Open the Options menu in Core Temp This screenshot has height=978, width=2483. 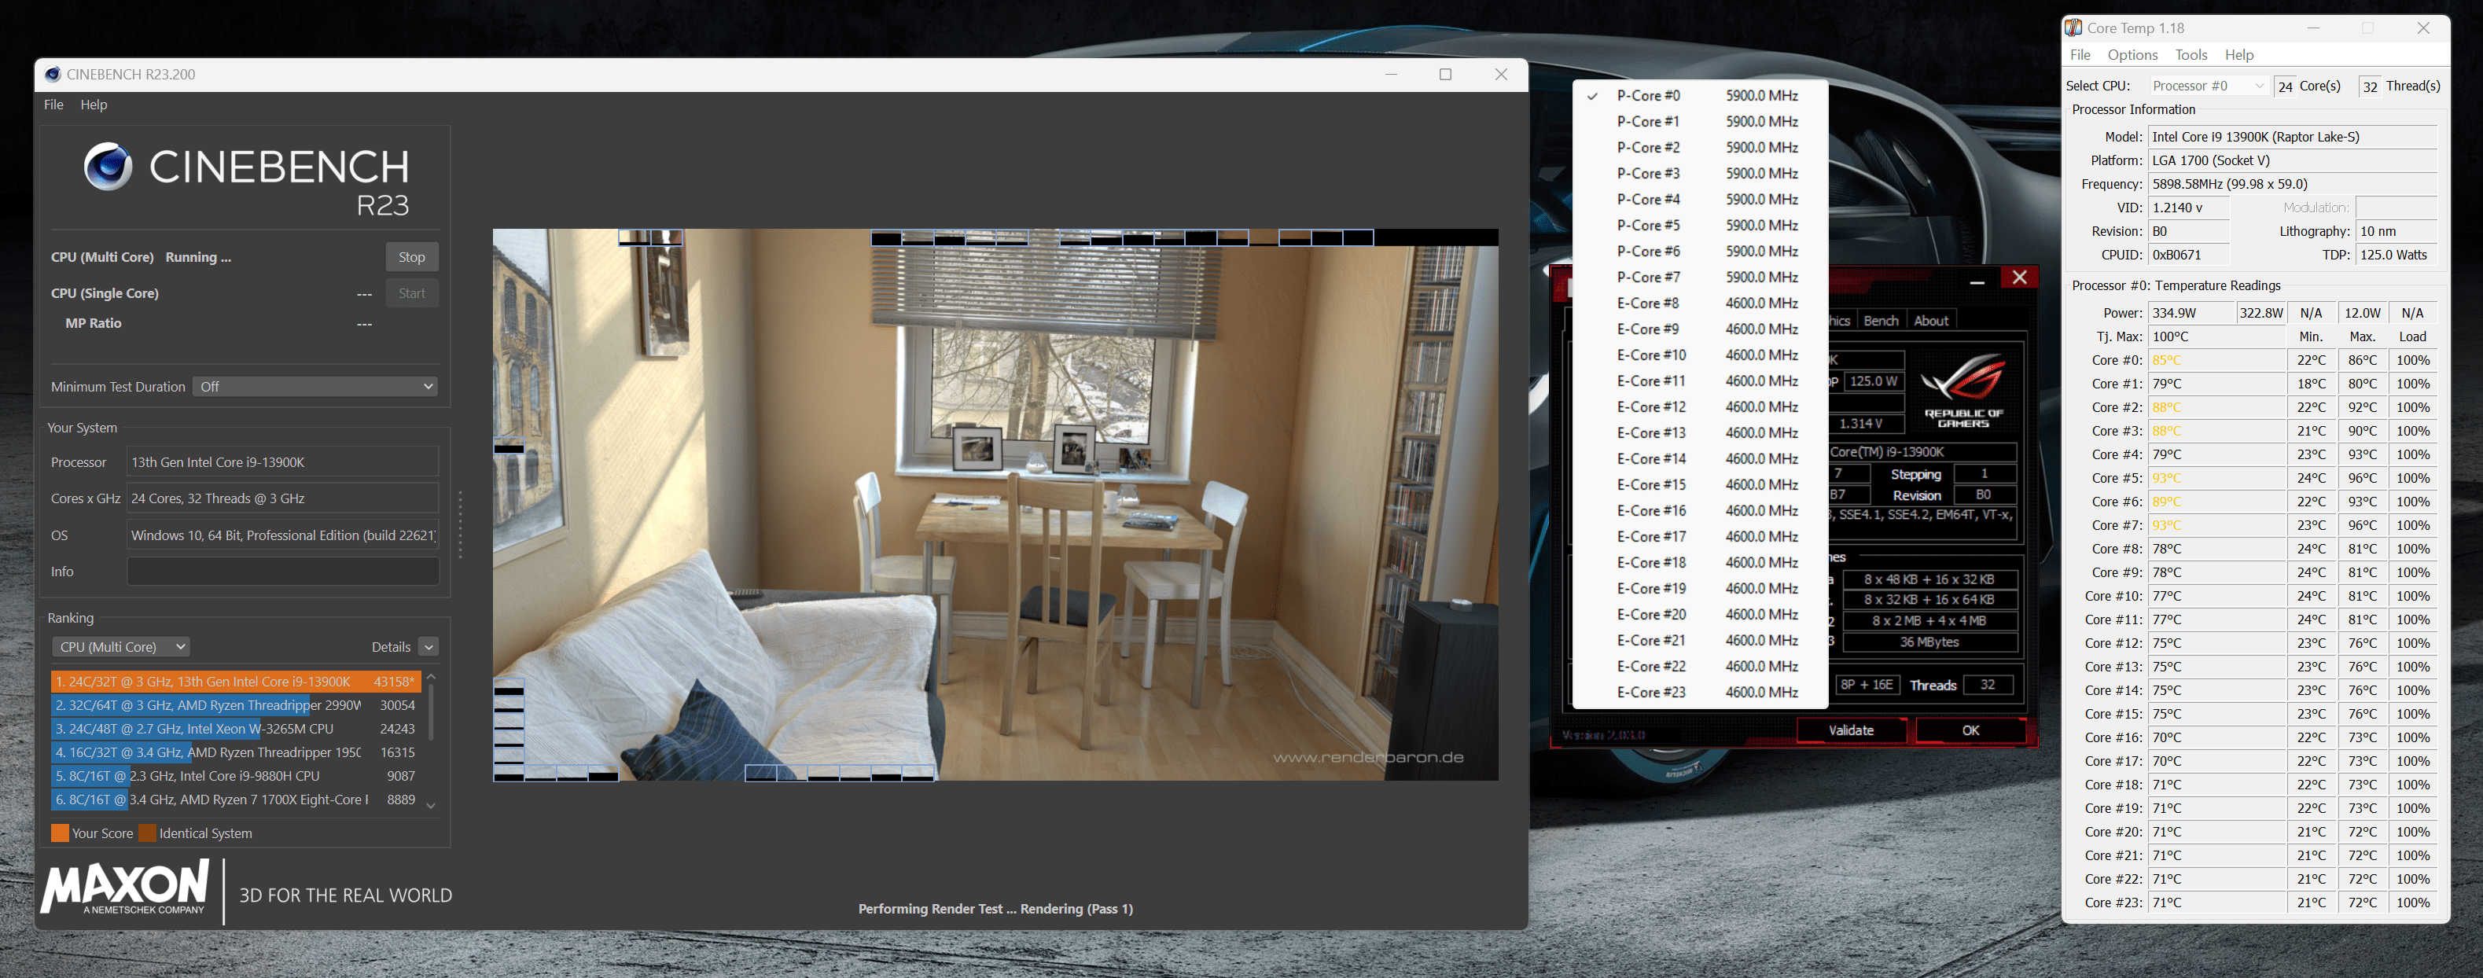point(2132,55)
